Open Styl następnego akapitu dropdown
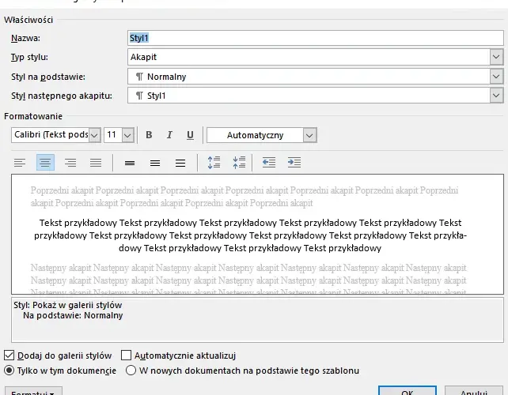Image resolution: width=508 pixels, height=395 pixels. point(496,96)
